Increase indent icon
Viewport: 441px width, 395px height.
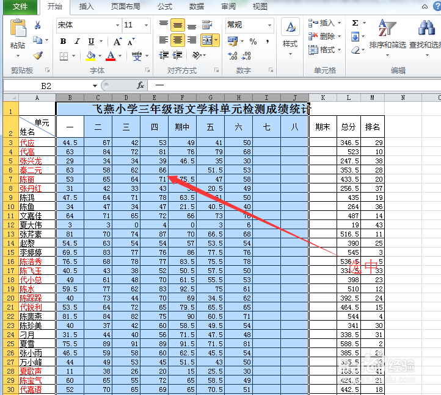pyautogui.click(x=178, y=55)
